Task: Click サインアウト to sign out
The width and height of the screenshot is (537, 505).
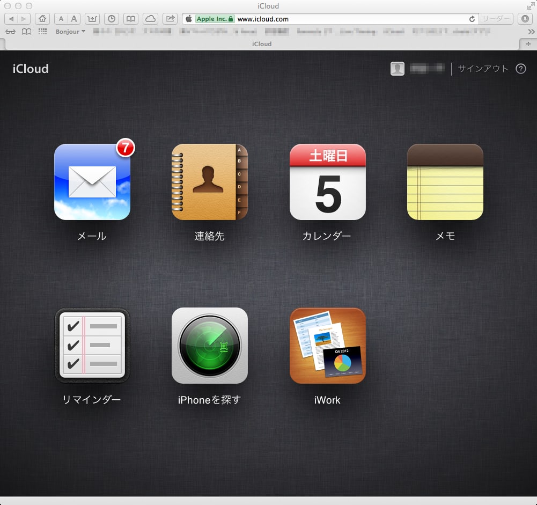Action: pos(483,69)
